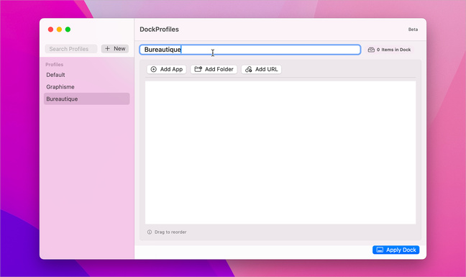The width and height of the screenshot is (466, 277).
Task: Click the 0 Items in Dock text
Action: [x=394, y=50]
